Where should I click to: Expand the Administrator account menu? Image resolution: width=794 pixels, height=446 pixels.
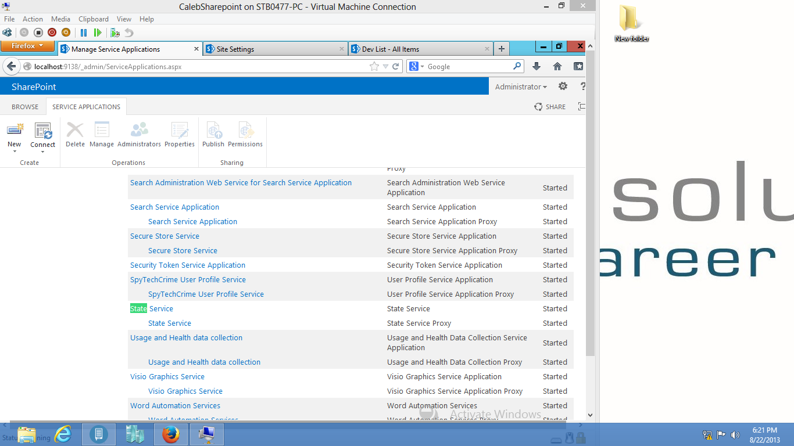tap(521, 87)
